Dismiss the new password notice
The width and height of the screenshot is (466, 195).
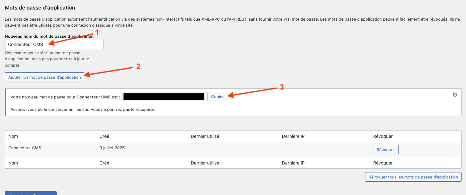coord(455,95)
